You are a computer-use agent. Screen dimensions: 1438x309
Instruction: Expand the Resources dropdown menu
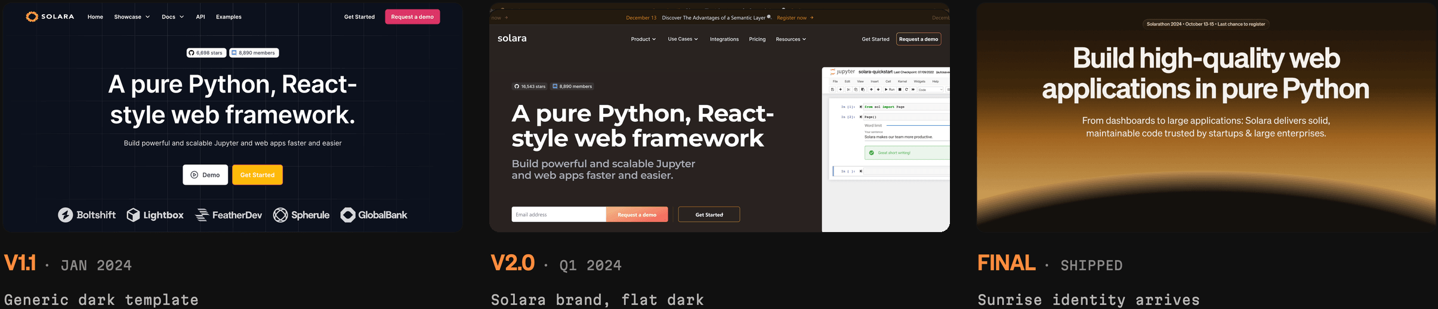[791, 39]
